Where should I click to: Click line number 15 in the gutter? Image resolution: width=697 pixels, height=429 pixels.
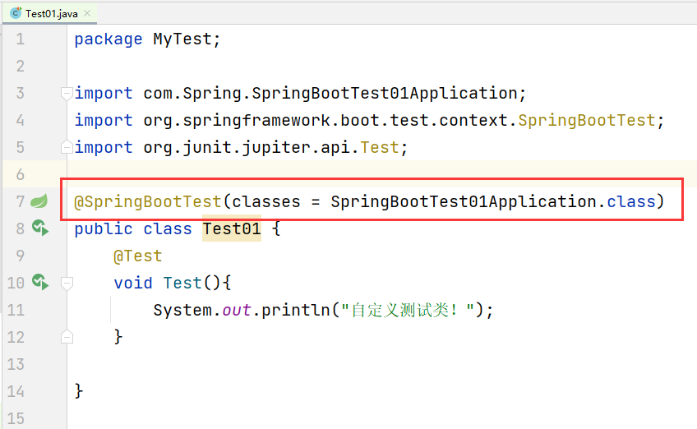(x=16, y=419)
